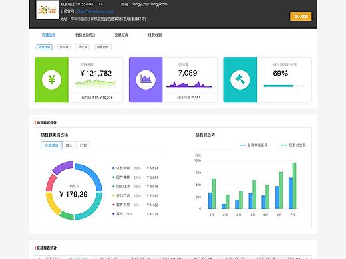Select the blue active first main tab

coord(49,35)
